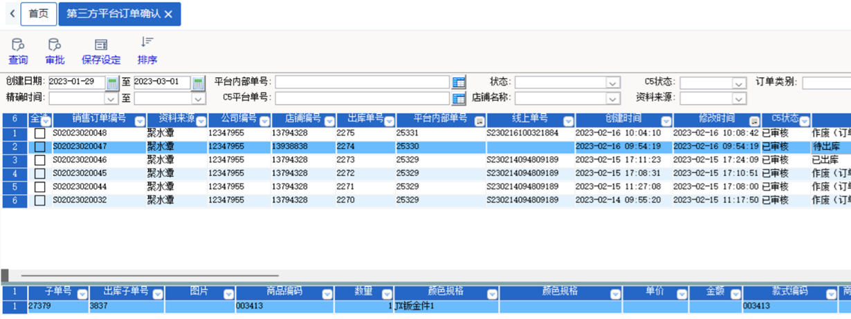Open calendar picker for start creation date
Viewport: 851px width, 319px height.
point(113,83)
